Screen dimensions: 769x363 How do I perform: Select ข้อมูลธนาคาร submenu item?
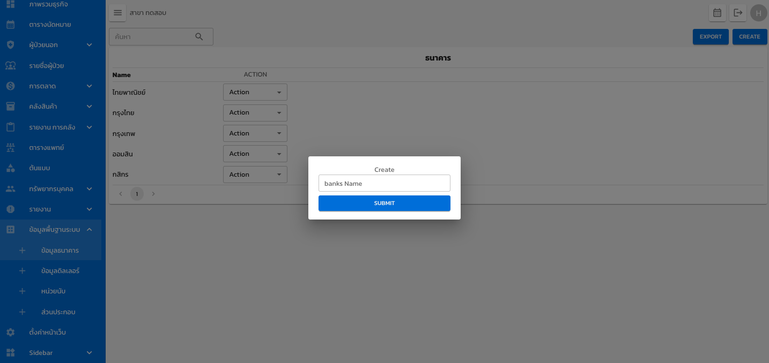[60, 251]
